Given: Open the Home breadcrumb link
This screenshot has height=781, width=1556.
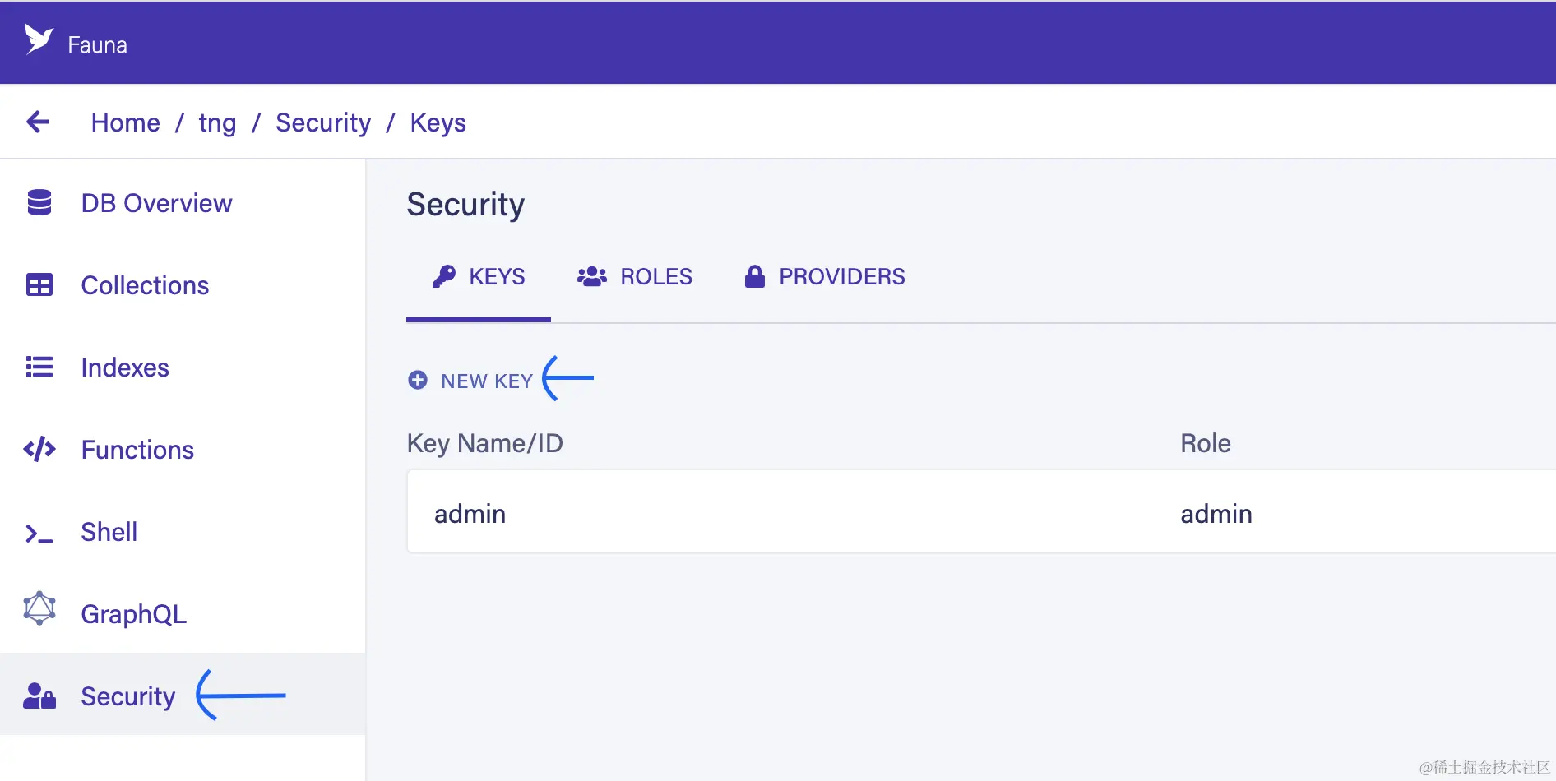Looking at the screenshot, I should click(x=126, y=122).
